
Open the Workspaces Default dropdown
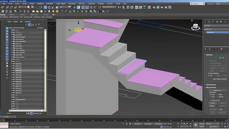click(x=222, y=4)
